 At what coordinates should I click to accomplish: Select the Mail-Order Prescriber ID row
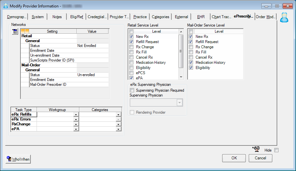coord(65,85)
